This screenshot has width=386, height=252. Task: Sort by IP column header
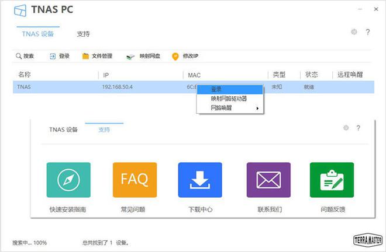(x=106, y=75)
